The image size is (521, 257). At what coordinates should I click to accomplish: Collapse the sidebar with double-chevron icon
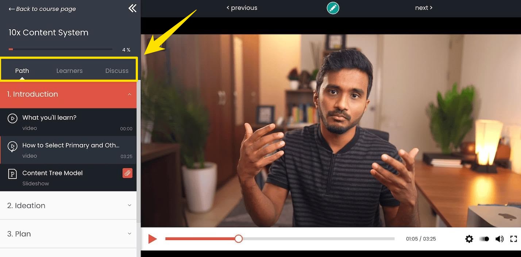(132, 8)
